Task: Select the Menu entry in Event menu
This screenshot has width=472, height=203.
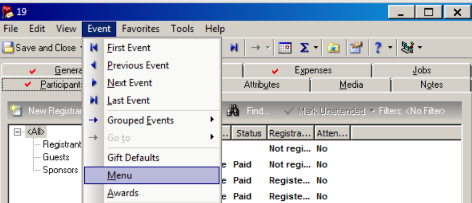Action: coord(151,175)
